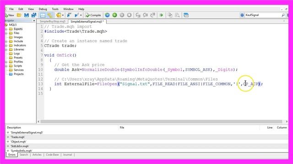Click the horizontal scrollbar right arrow
Image resolution: width=293 pixels, height=164 pixels.
pyautogui.click(x=287, y=122)
